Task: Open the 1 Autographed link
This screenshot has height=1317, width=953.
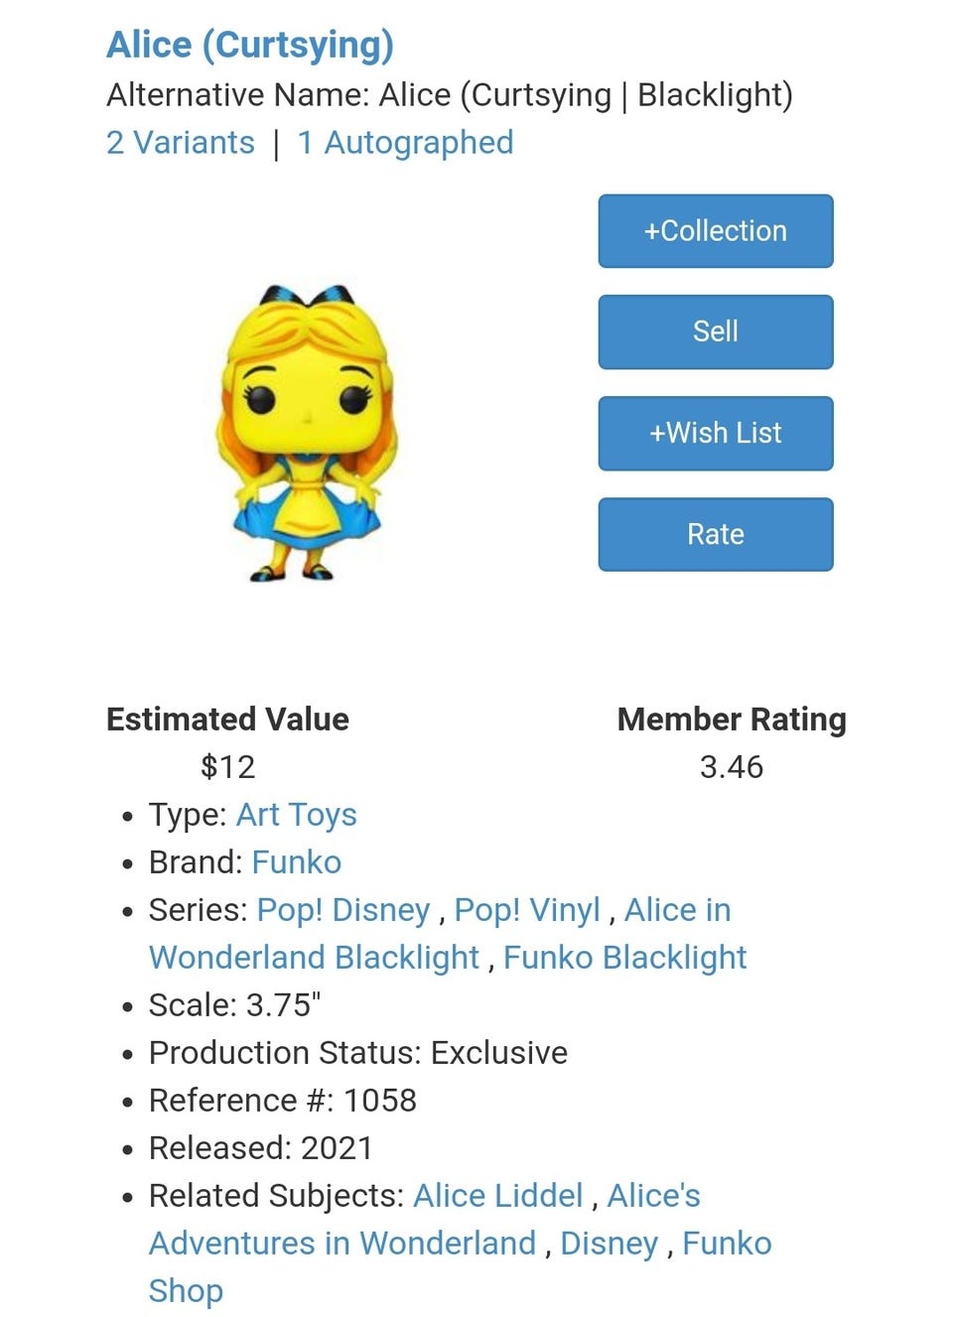Action: tap(406, 143)
